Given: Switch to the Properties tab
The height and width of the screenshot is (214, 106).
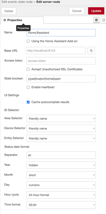Looking at the screenshot, I should coord(22,20).
